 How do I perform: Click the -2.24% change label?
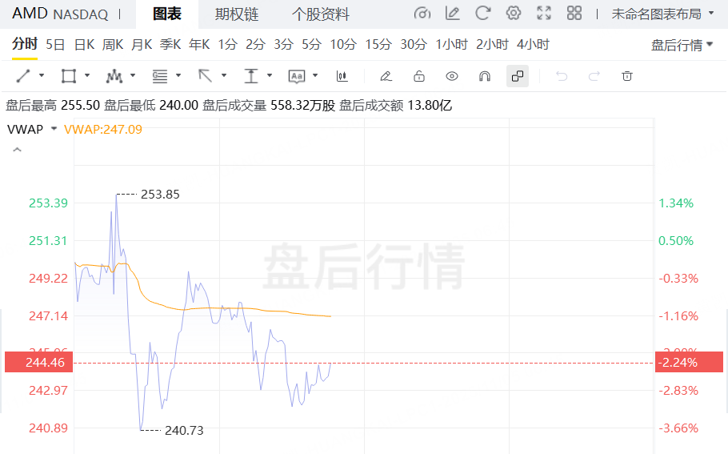[689, 362]
